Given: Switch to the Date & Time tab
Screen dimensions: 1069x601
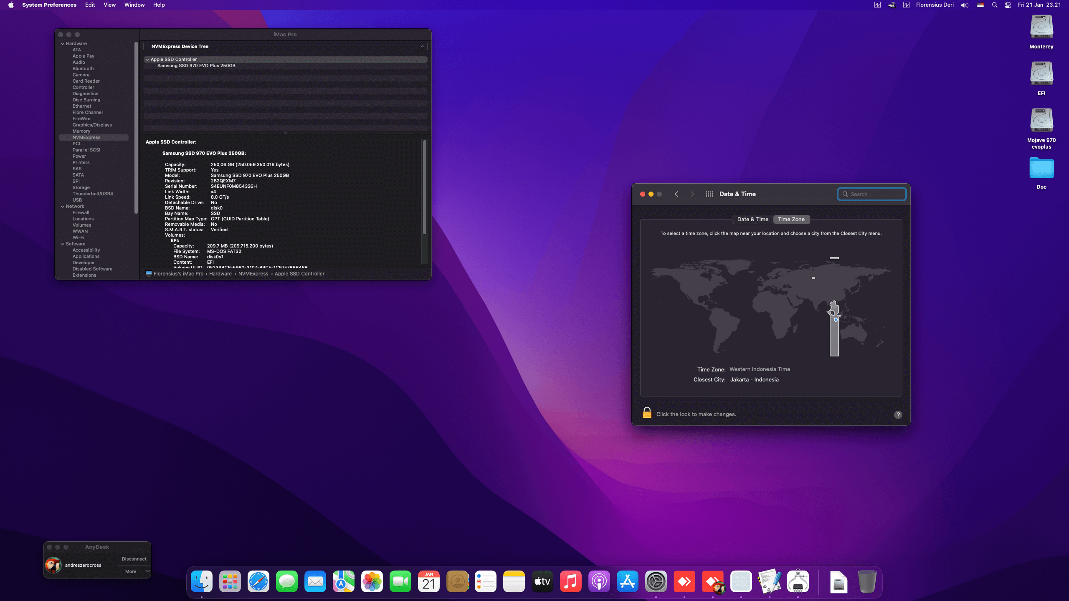Looking at the screenshot, I should 752,220.
